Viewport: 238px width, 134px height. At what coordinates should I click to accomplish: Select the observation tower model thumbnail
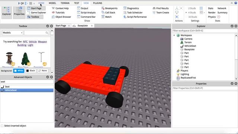pos(10,59)
